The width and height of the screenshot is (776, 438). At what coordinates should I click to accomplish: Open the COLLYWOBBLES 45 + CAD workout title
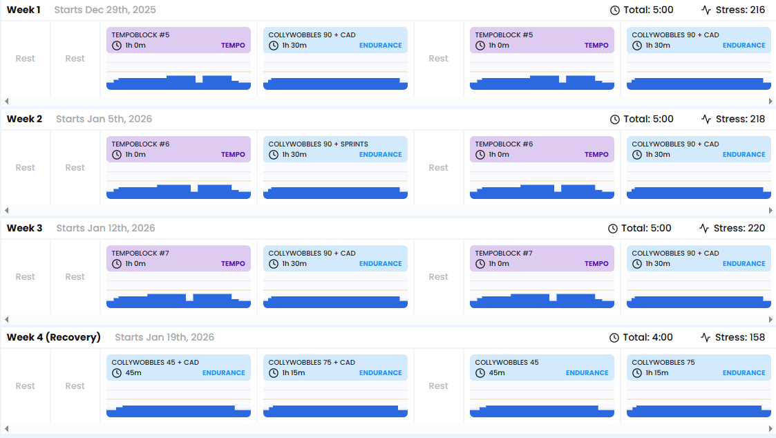point(155,363)
